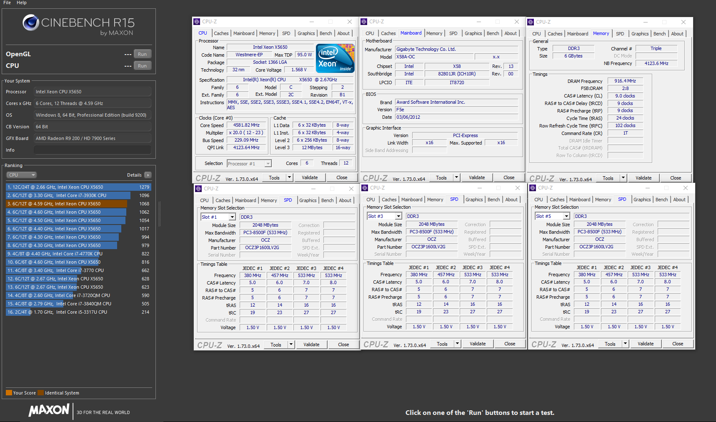The height and width of the screenshot is (422, 716).
Task: Click the Cinebench R15 sphere logo icon
Action: 31,22
